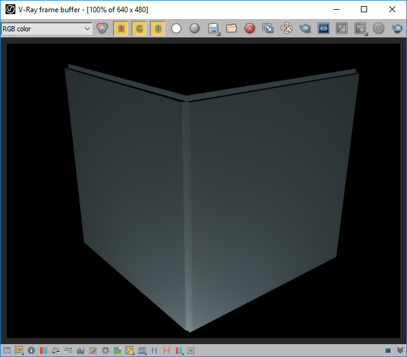Click the STOP rendering button
Screen dimensions: 407x357
[379, 28]
